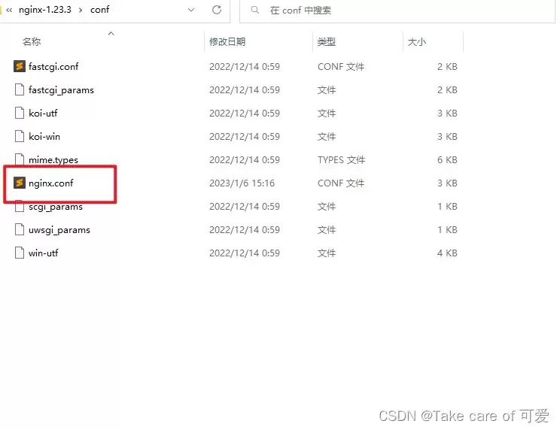560x430 pixels.
Task: Click the koi-utf blank file icon
Action: pyautogui.click(x=20, y=113)
